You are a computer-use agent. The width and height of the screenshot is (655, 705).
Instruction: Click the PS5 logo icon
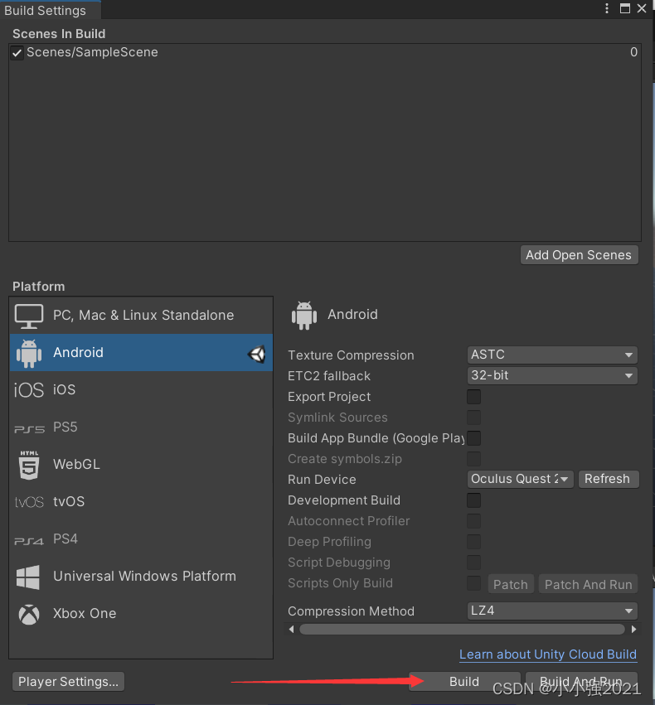pyautogui.click(x=29, y=429)
